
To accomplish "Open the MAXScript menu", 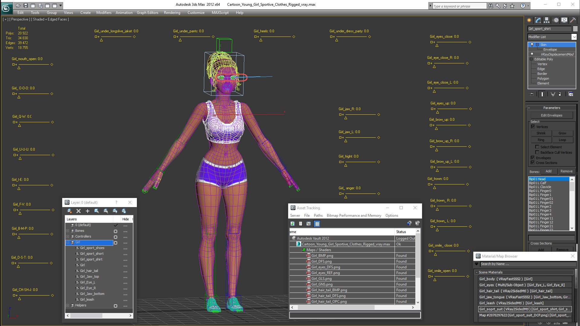I will [220, 13].
